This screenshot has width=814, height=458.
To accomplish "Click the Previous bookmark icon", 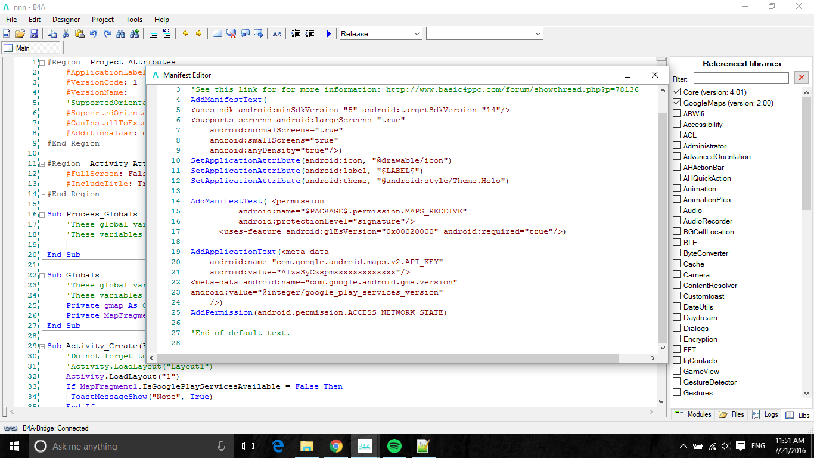I will [245, 34].
